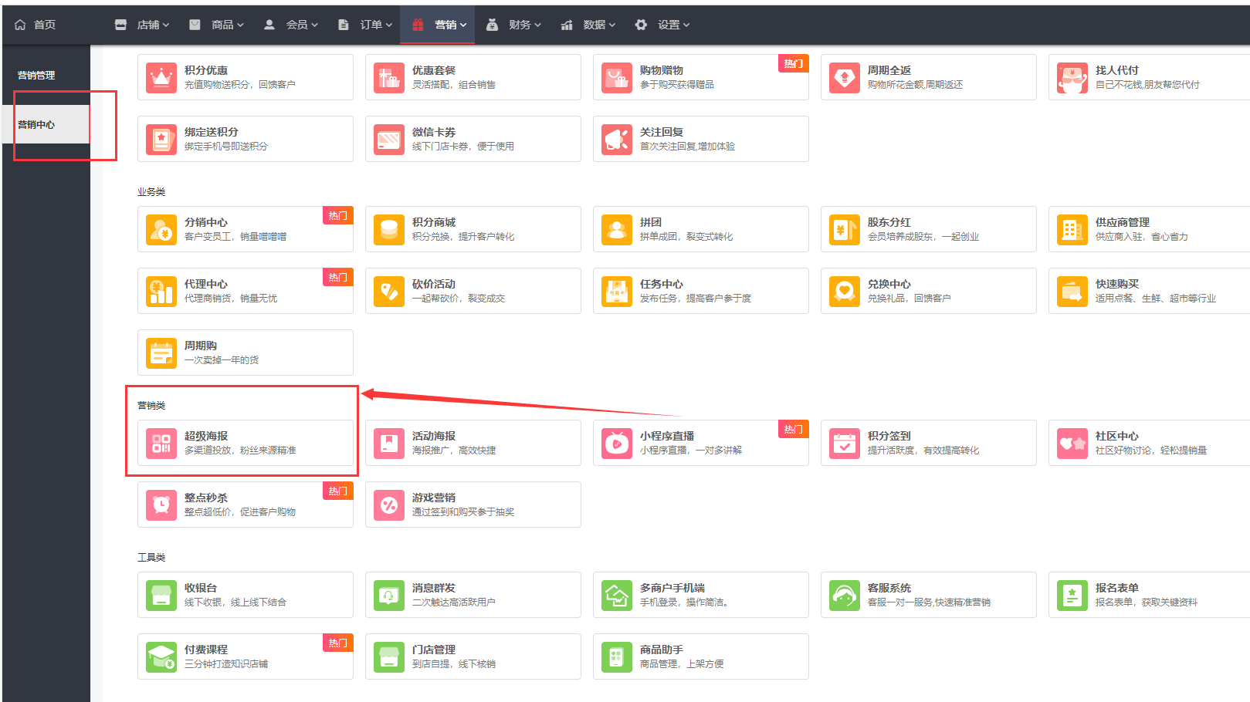Screen dimensions: 1250x702
Task: Open the 小程序直播 title link
Action: click(x=667, y=436)
